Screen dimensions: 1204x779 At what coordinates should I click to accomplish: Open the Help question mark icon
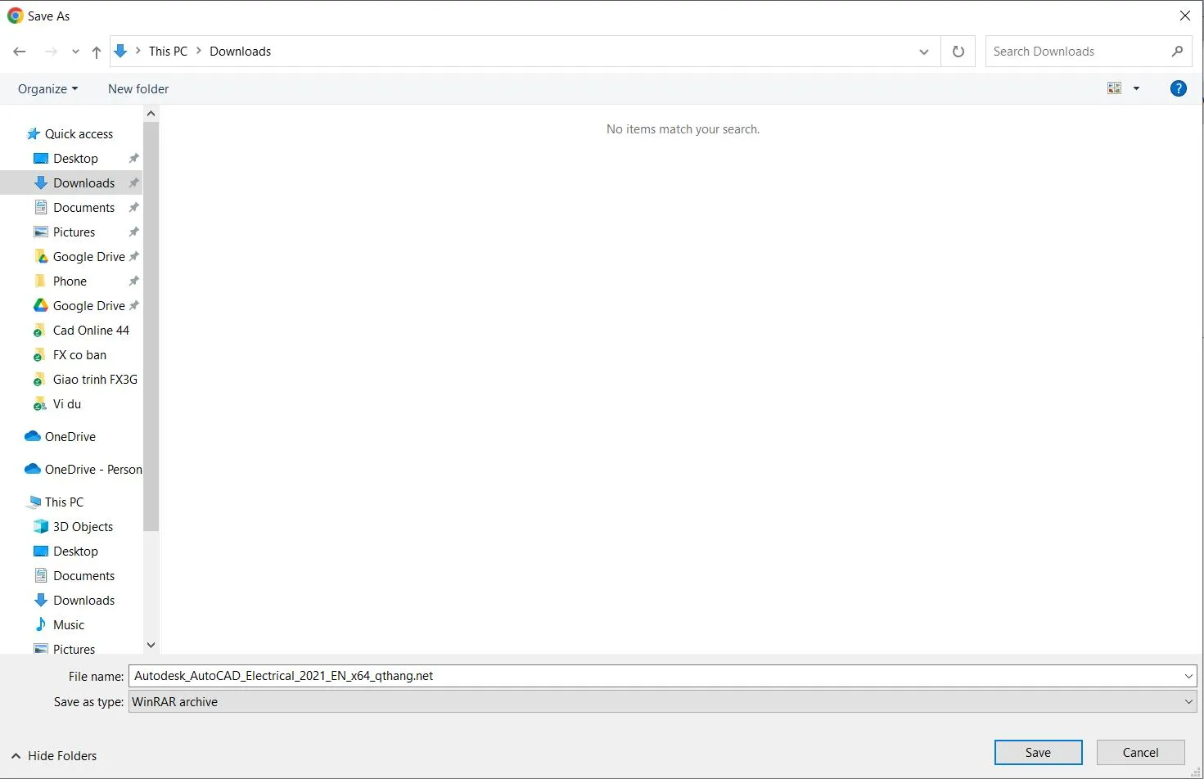coord(1178,88)
